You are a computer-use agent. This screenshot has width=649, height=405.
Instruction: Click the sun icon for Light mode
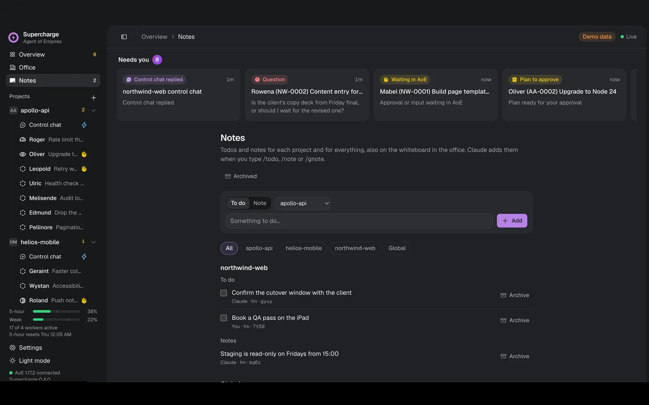click(13, 361)
